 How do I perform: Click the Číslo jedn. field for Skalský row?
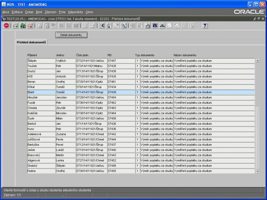[x=91, y=166]
